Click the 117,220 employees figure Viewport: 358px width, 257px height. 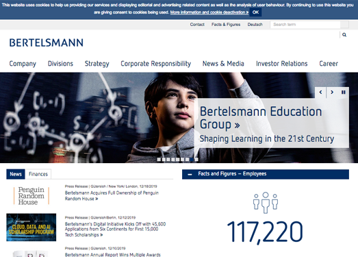265,232
